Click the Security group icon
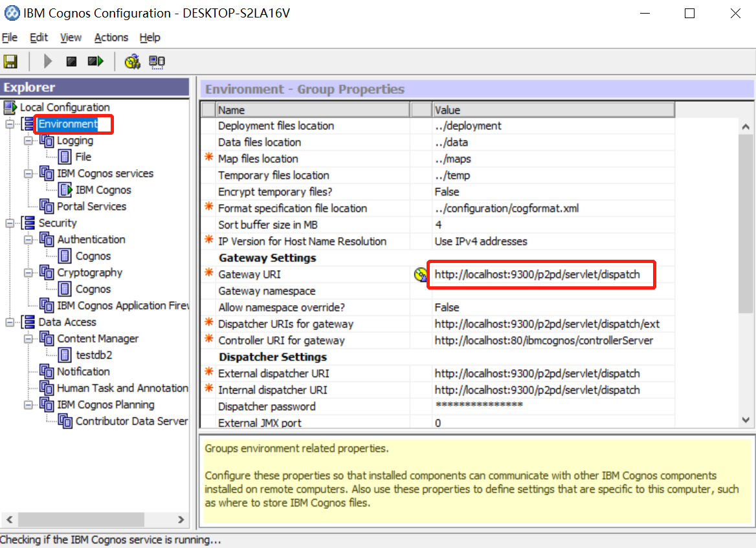 coord(28,223)
